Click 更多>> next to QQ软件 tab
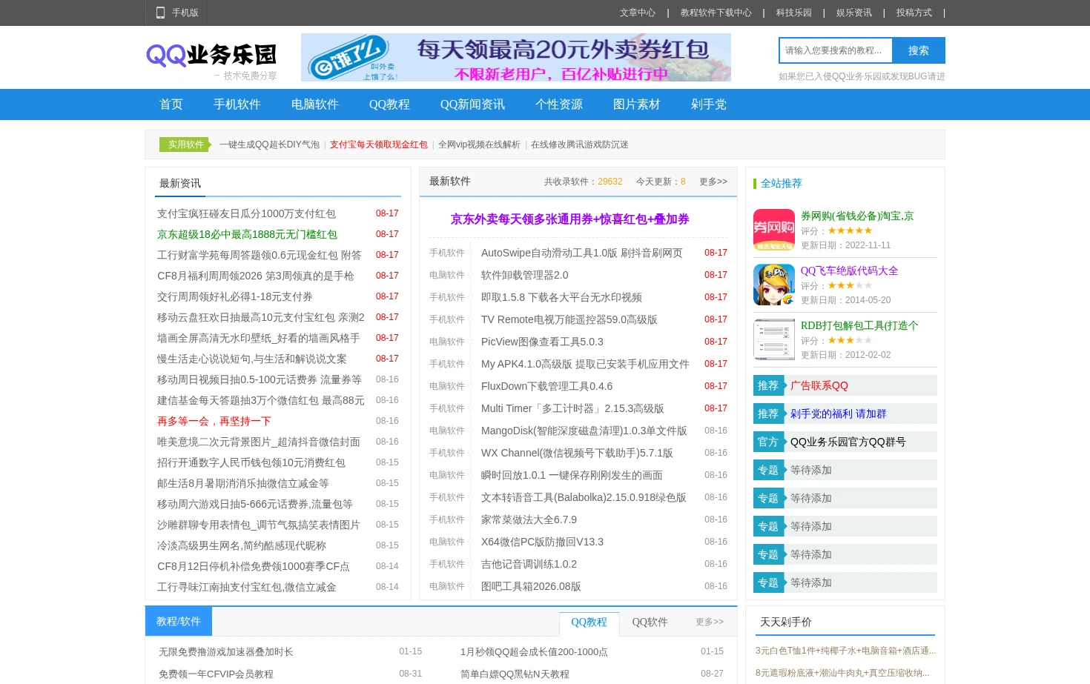Viewport: 1090px width, 684px height. point(710,622)
